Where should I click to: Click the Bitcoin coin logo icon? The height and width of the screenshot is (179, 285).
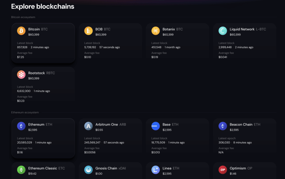point(21,31)
